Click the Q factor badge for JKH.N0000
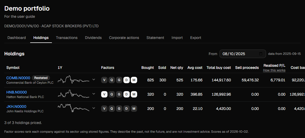 [112, 109]
